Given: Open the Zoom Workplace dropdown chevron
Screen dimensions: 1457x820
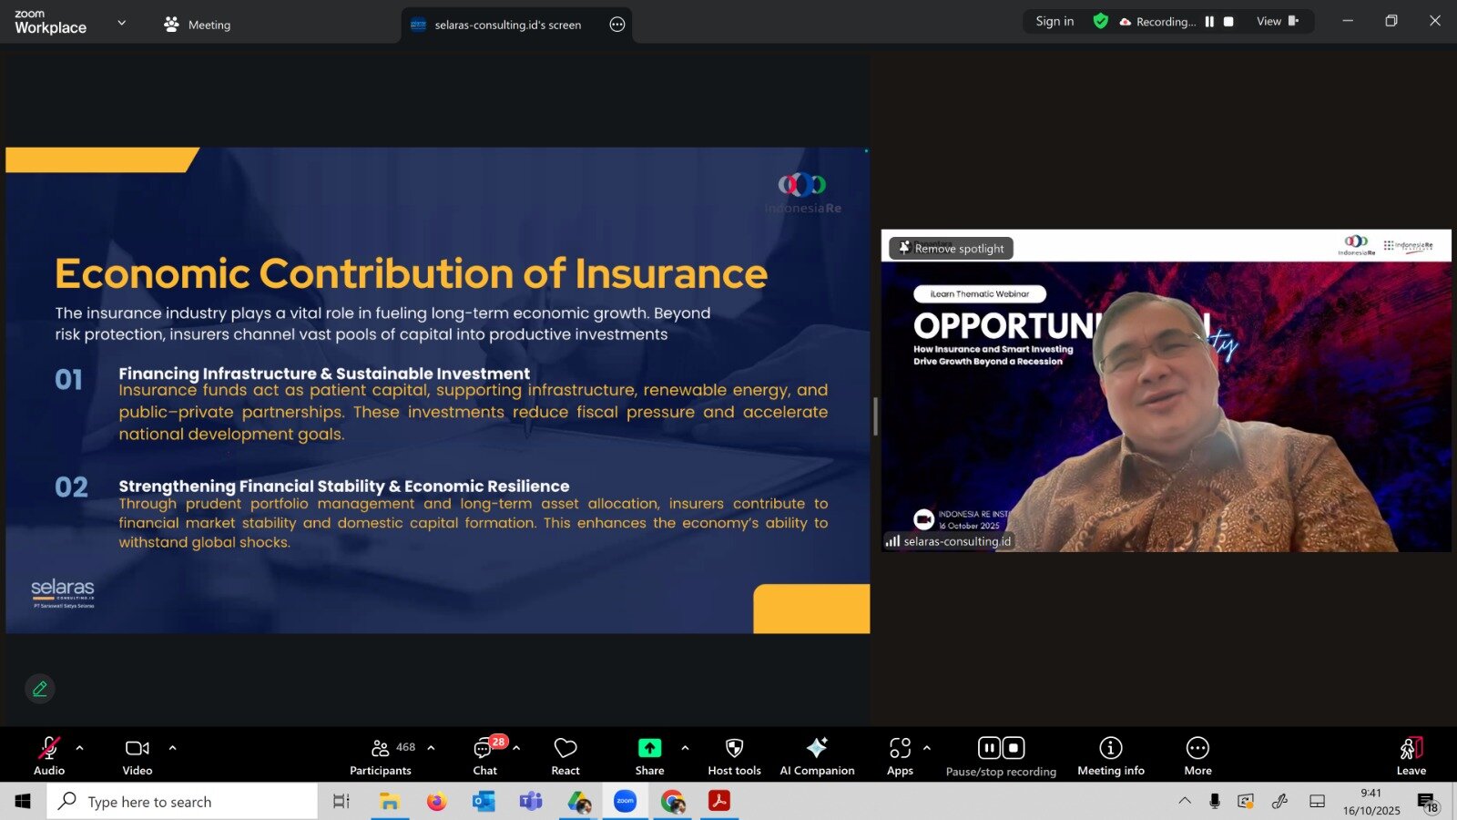Looking at the screenshot, I should 122,23.
